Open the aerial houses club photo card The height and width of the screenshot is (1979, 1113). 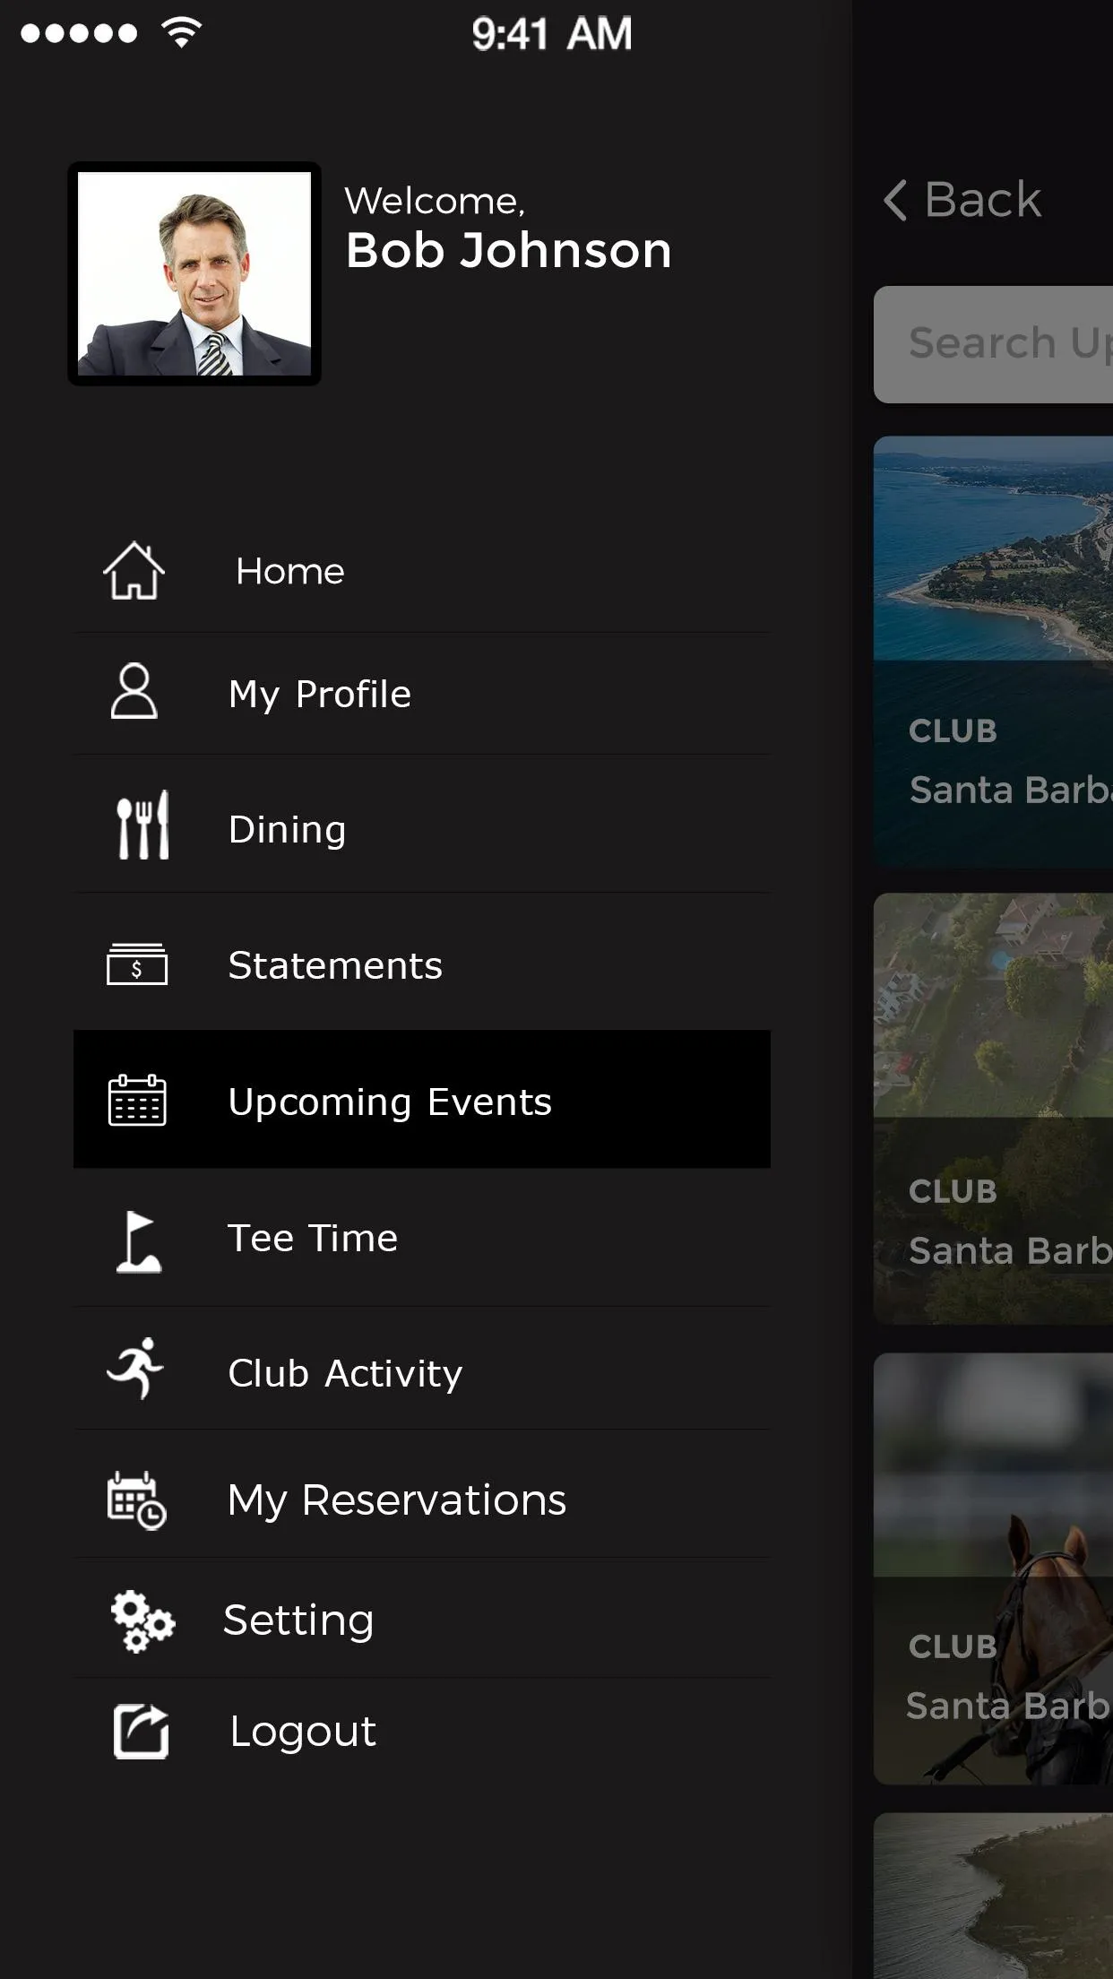993,1108
